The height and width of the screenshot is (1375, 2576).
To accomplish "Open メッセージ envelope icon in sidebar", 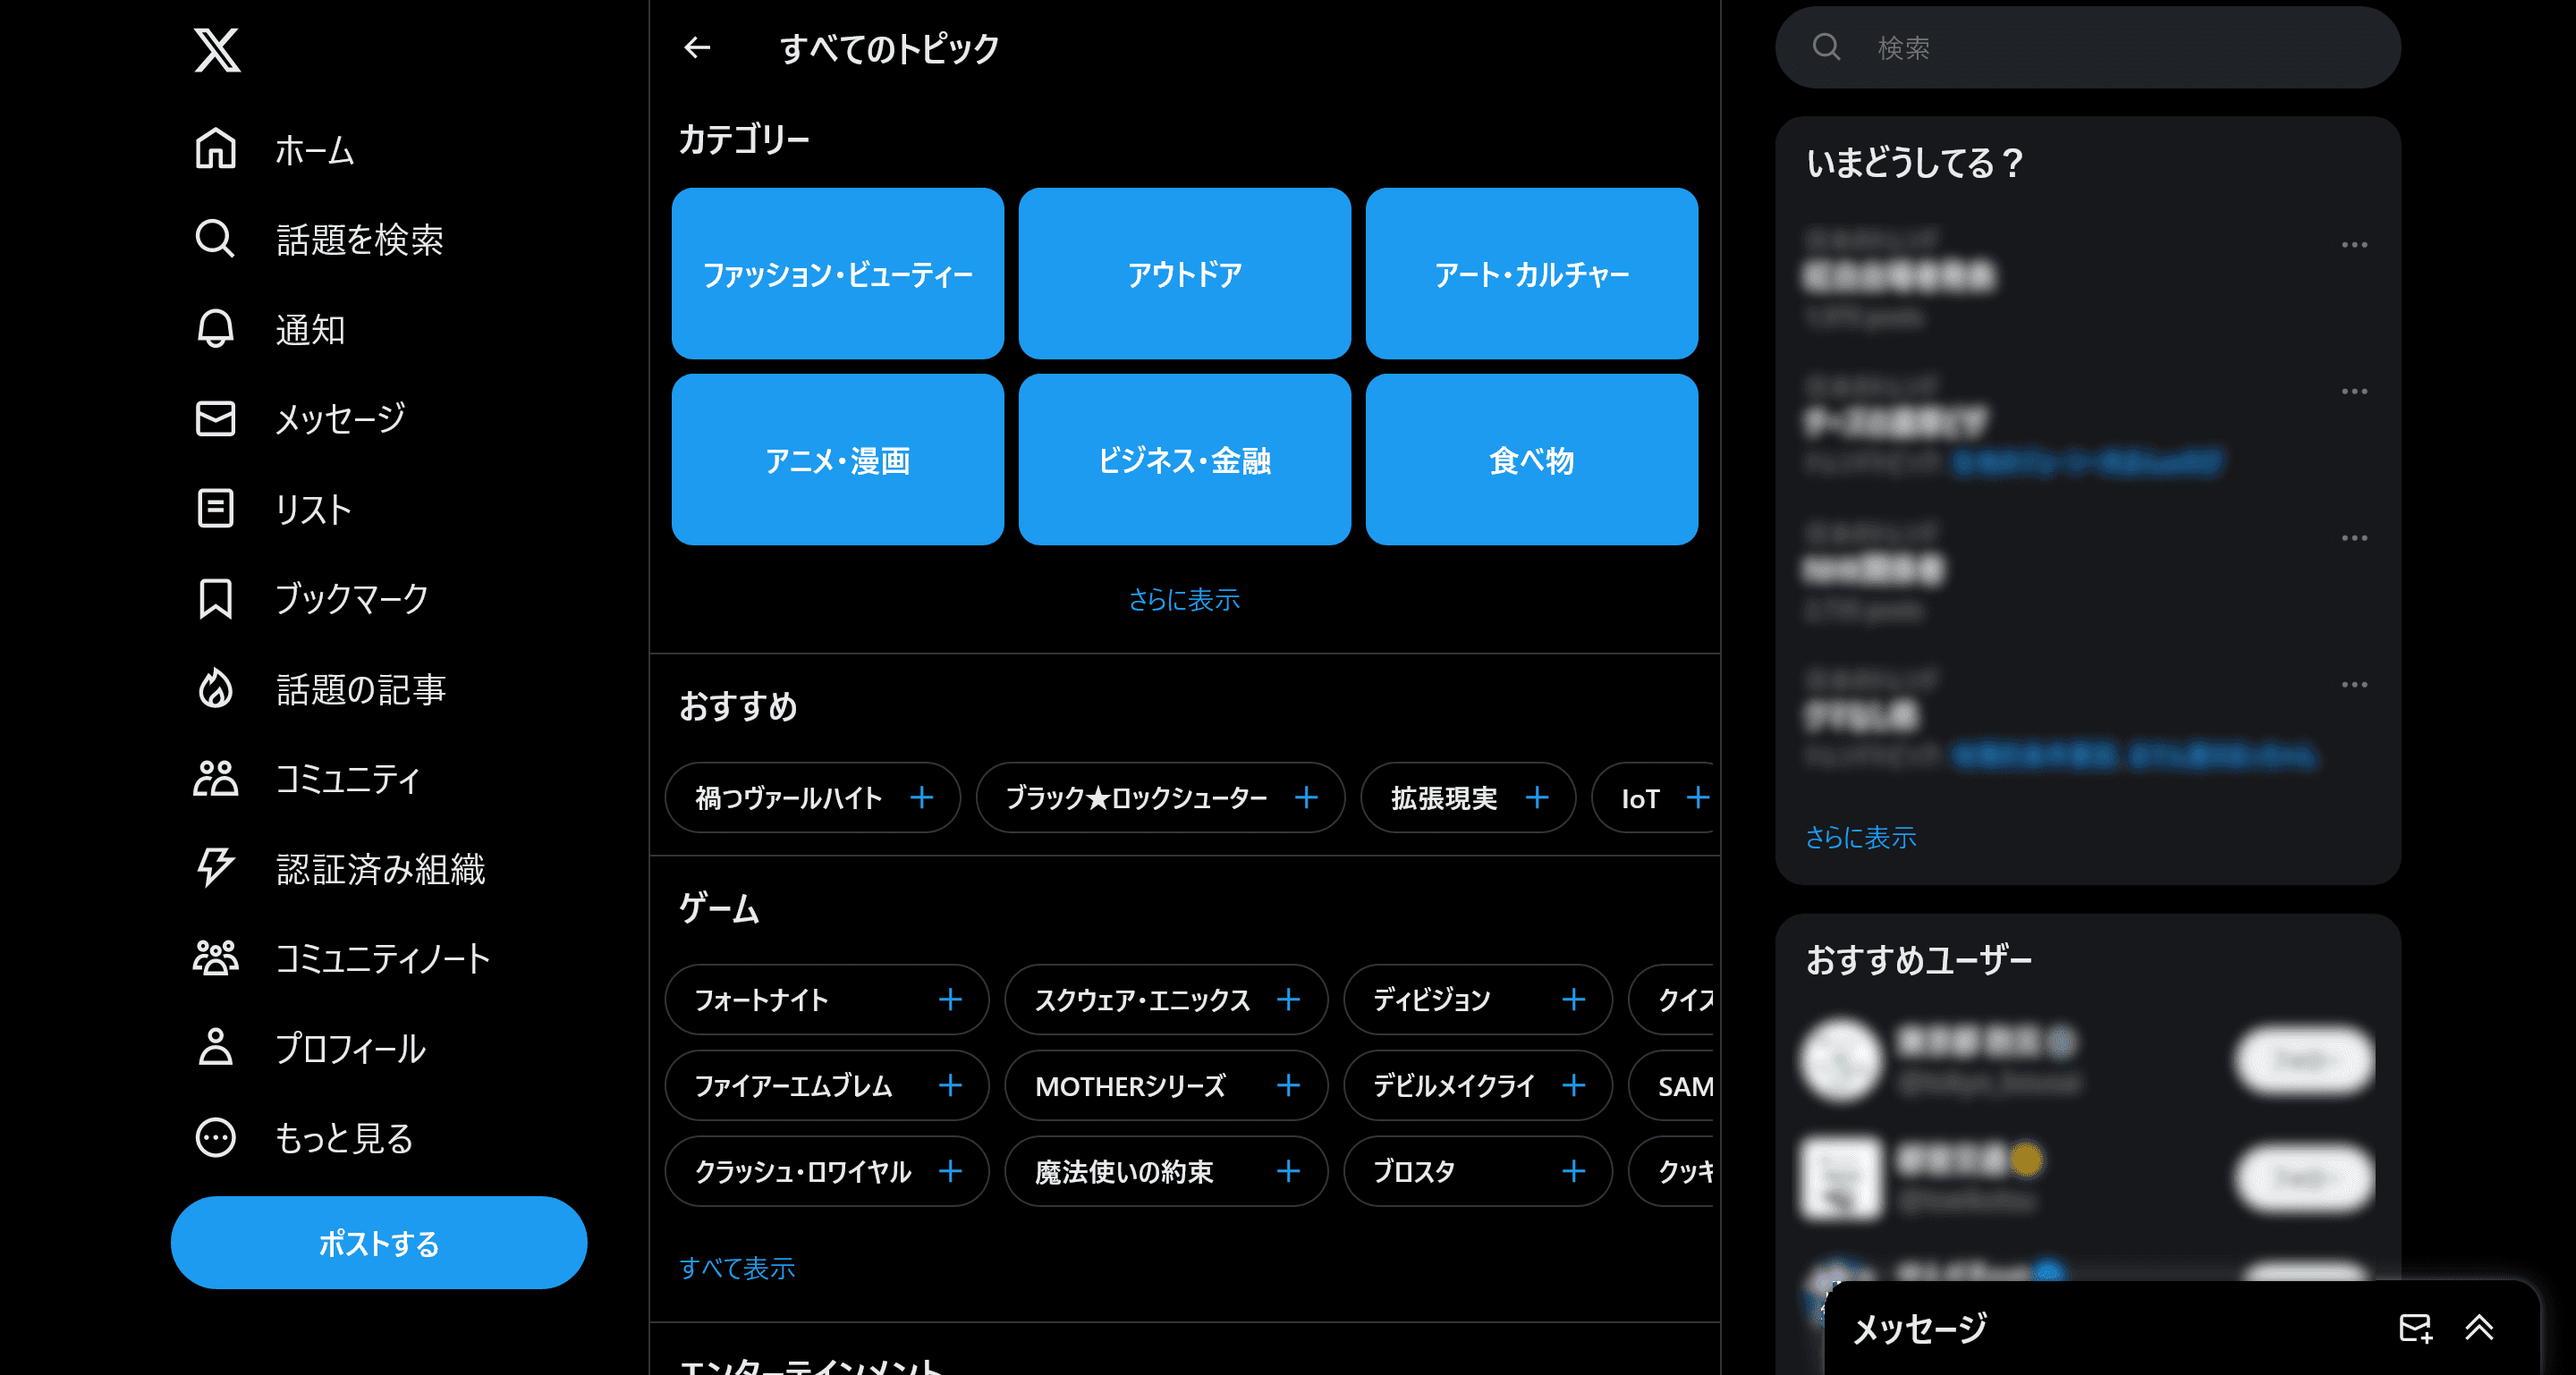I will pyautogui.click(x=215, y=418).
